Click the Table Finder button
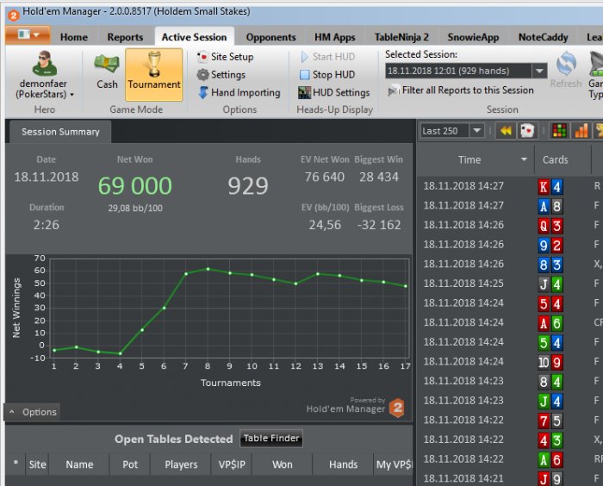603x486 pixels. pyautogui.click(x=270, y=439)
